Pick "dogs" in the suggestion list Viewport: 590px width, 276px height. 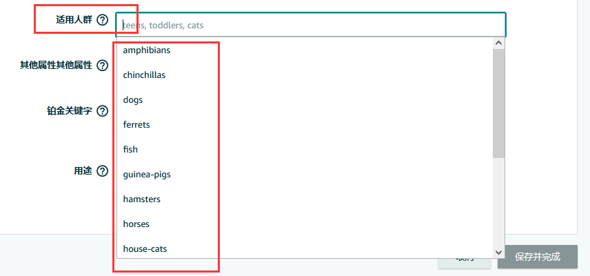[x=133, y=100]
